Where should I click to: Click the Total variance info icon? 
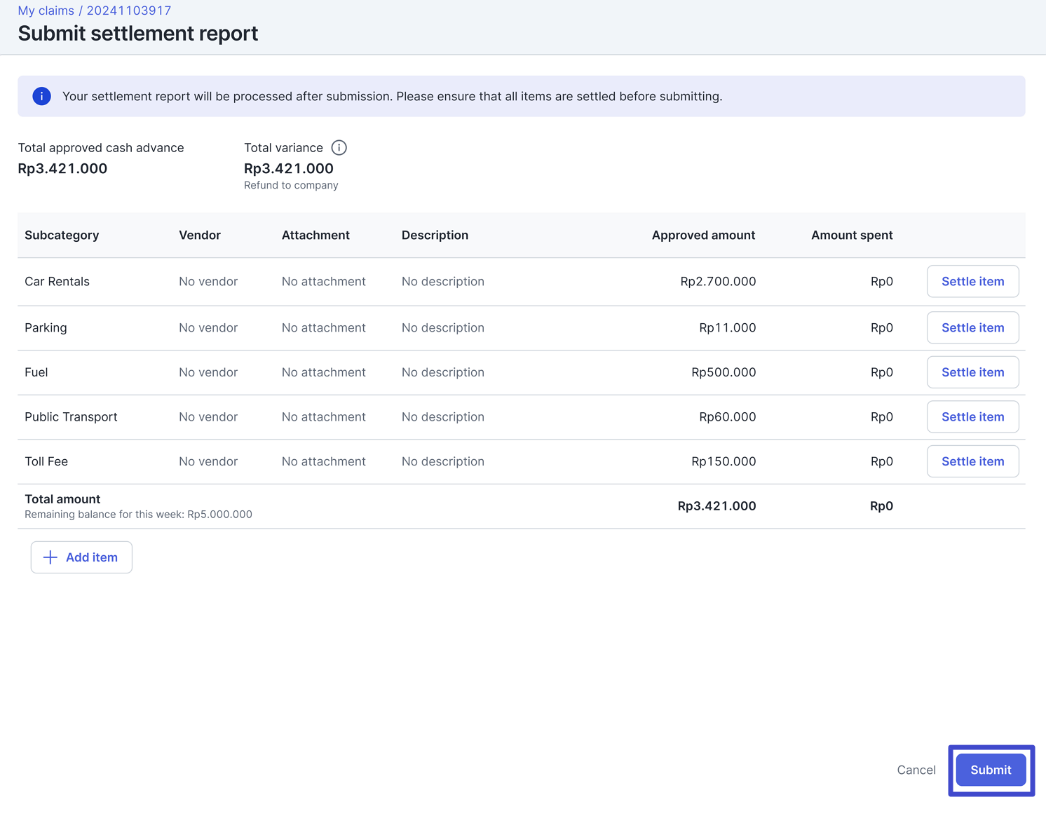[x=339, y=148]
